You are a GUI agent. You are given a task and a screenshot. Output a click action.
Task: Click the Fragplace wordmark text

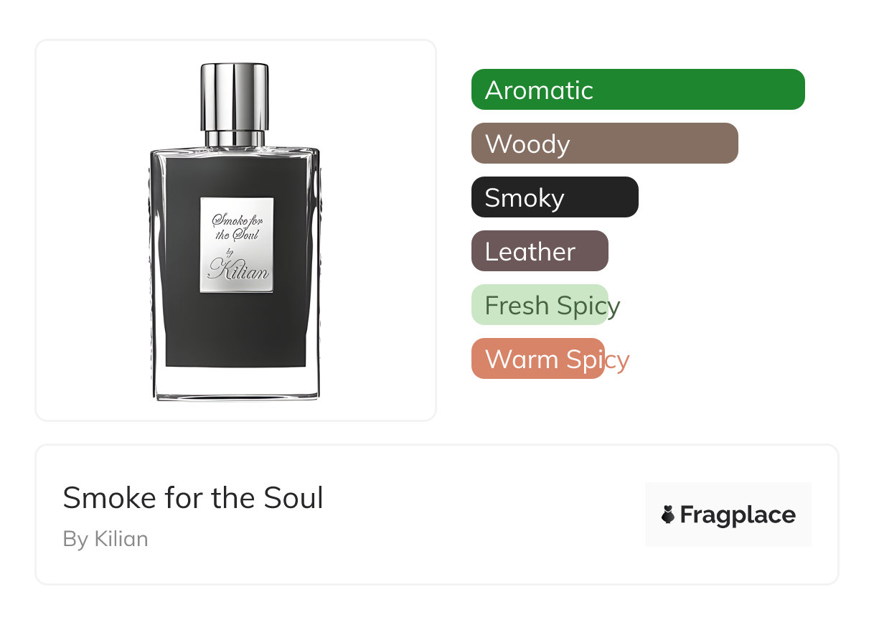pos(738,515)
